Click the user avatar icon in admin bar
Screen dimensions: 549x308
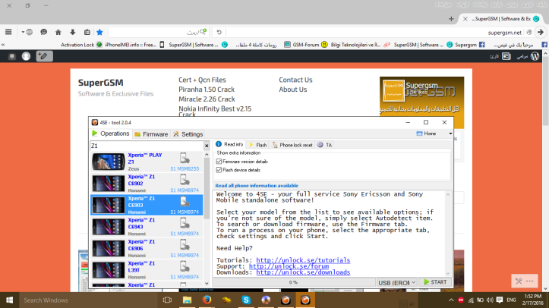click(x=26, y=56)
